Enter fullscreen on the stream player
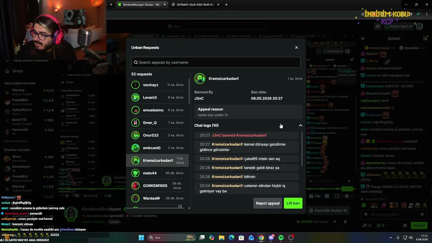This screenshot has width=432, height=243. (x=337, y=196)
